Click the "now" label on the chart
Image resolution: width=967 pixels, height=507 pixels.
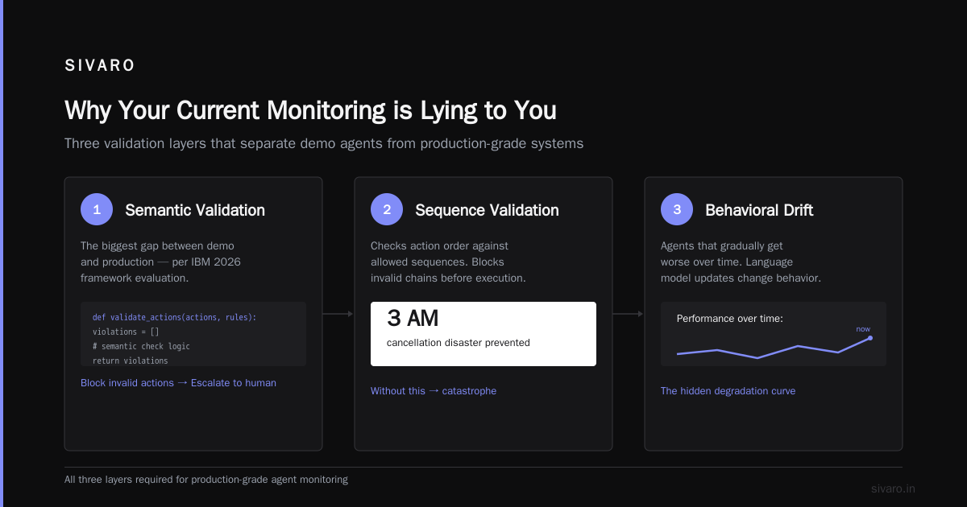pyautogui.click(x=863, y=329)
